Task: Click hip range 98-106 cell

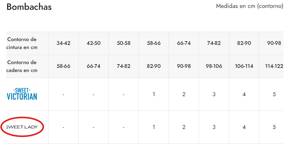Action: pyautogui.click(x=214, y=66)
